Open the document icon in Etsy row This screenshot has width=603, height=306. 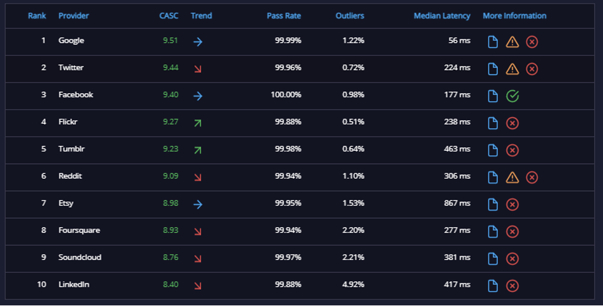tap(493, 204)
